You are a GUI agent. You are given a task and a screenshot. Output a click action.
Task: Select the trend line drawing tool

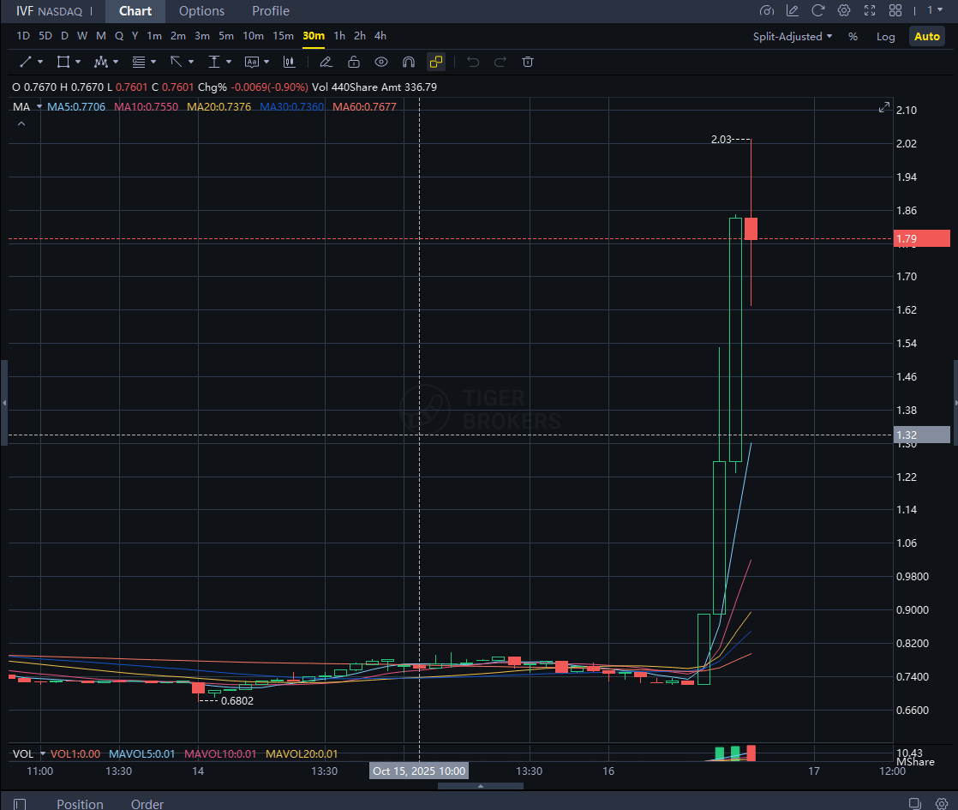click(x=24, y=62)
